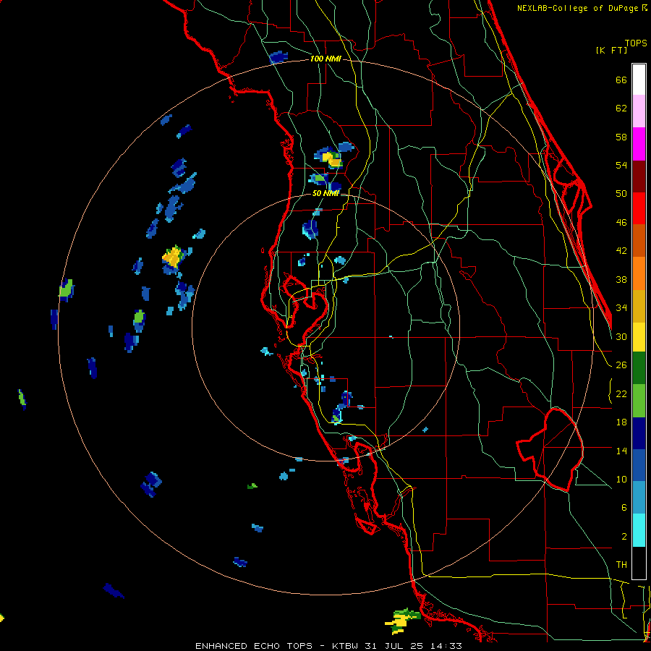Pick the bright yellow swatch on color bar
The height and width of the screenshot is (651, 651).
click(639, 337)
